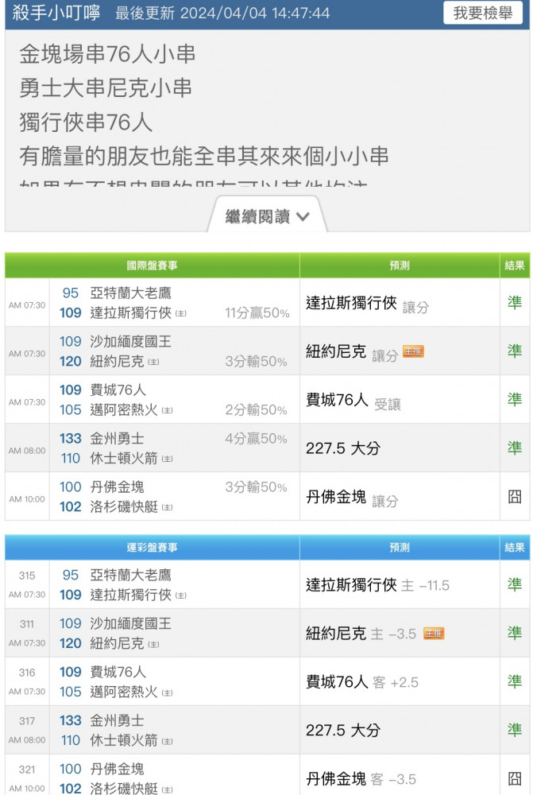Click score 133 for 金州勇士 in 運彩盤
The image size is (533, 795).
71,720
